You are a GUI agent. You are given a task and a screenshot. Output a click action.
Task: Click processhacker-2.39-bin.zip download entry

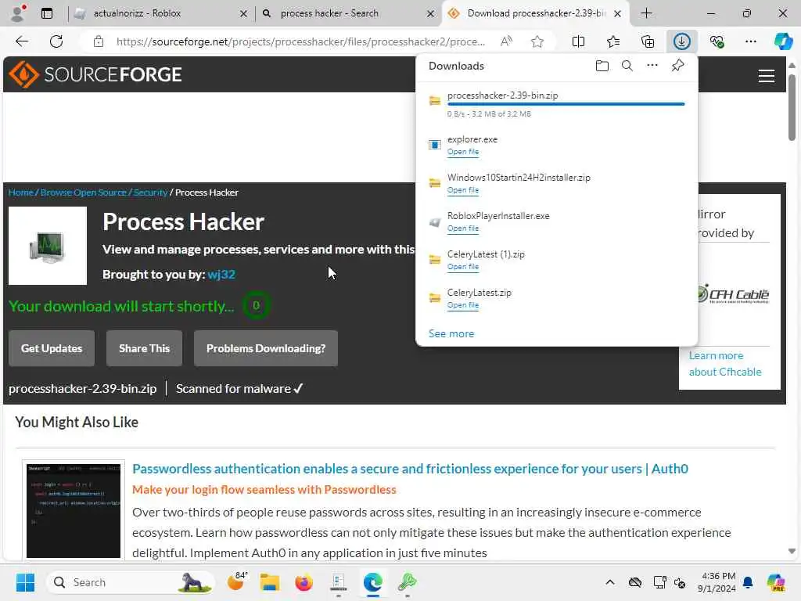[557, 104]
